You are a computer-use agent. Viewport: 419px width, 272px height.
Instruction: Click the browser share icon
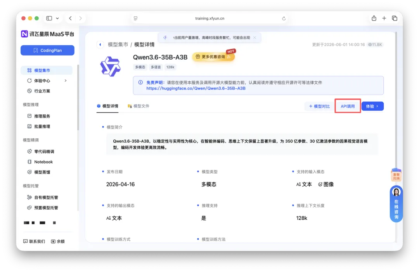[374, 18]
